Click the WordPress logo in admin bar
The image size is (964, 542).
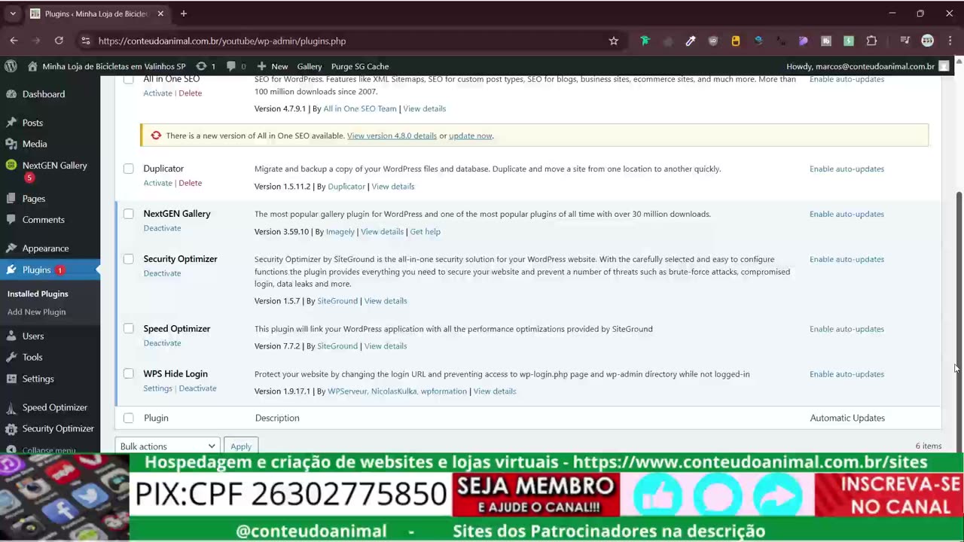click(x=11, y=66)
